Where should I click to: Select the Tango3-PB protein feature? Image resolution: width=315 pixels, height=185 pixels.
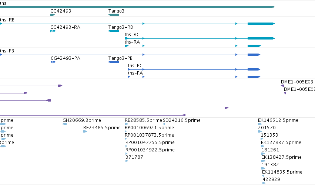pos(114,62)
